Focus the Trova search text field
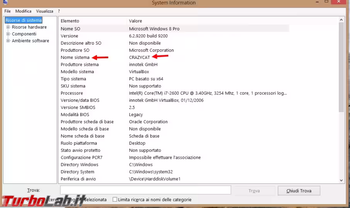Screen dimensions: 350x208 (145, 190)
